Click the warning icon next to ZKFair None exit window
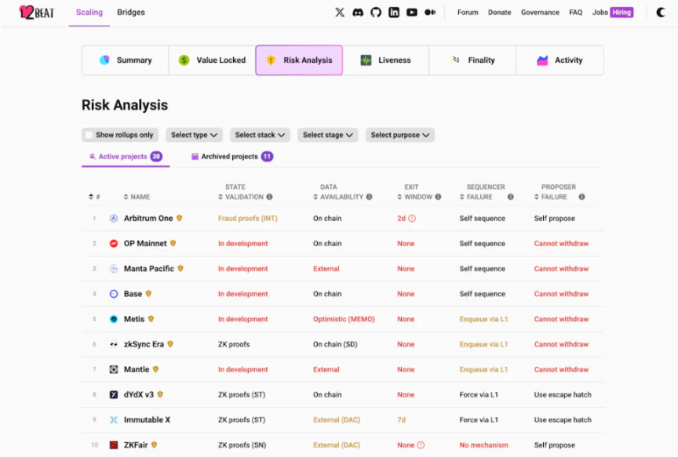This screenshot has width=678, height=457. (x=421, y=445)
